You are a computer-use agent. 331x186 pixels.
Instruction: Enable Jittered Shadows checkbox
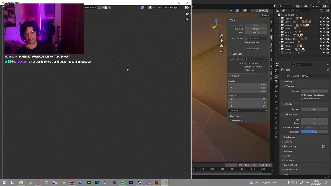coord(302,99)
